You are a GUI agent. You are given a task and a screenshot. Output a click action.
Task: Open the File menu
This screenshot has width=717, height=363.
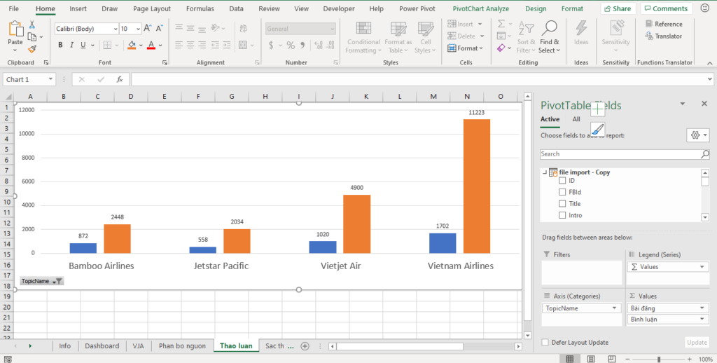[14, 8]
